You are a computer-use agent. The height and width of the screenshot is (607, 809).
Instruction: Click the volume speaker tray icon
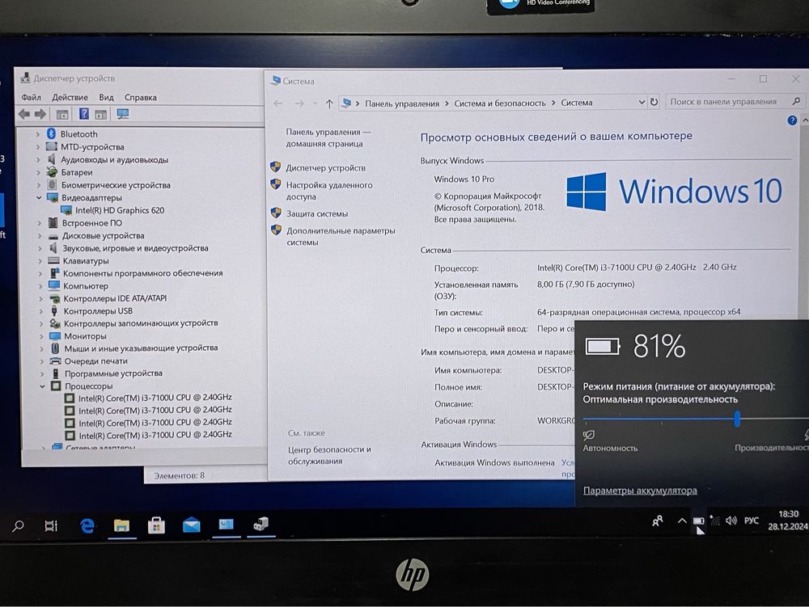tap(731, 521)
